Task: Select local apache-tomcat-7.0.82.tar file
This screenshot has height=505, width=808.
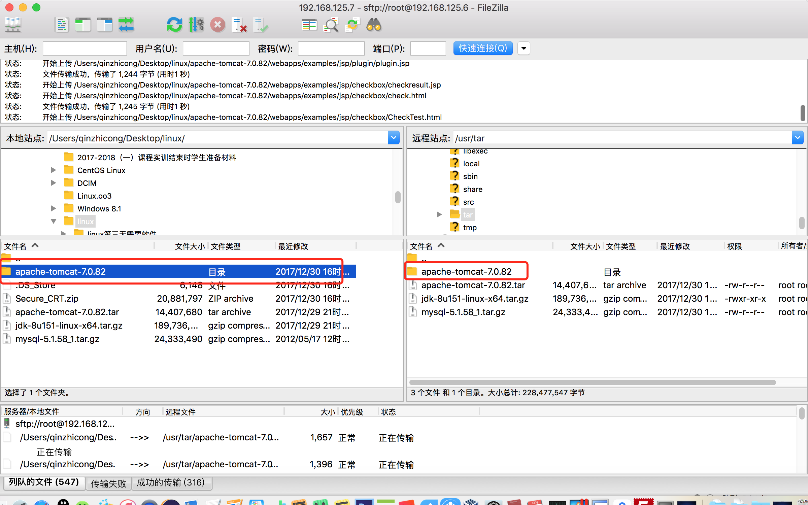Action: pyautogui.click(x=178, y=312)
